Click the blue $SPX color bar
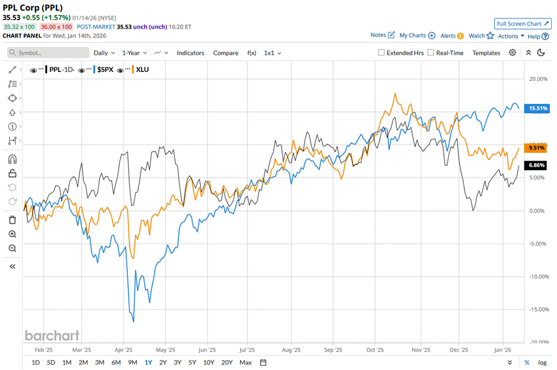 pos(94,70)
